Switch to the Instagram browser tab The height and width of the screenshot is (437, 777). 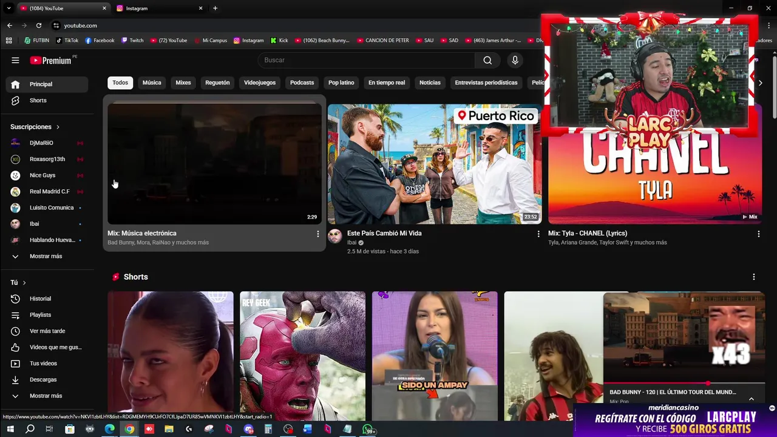coord(158,8)
